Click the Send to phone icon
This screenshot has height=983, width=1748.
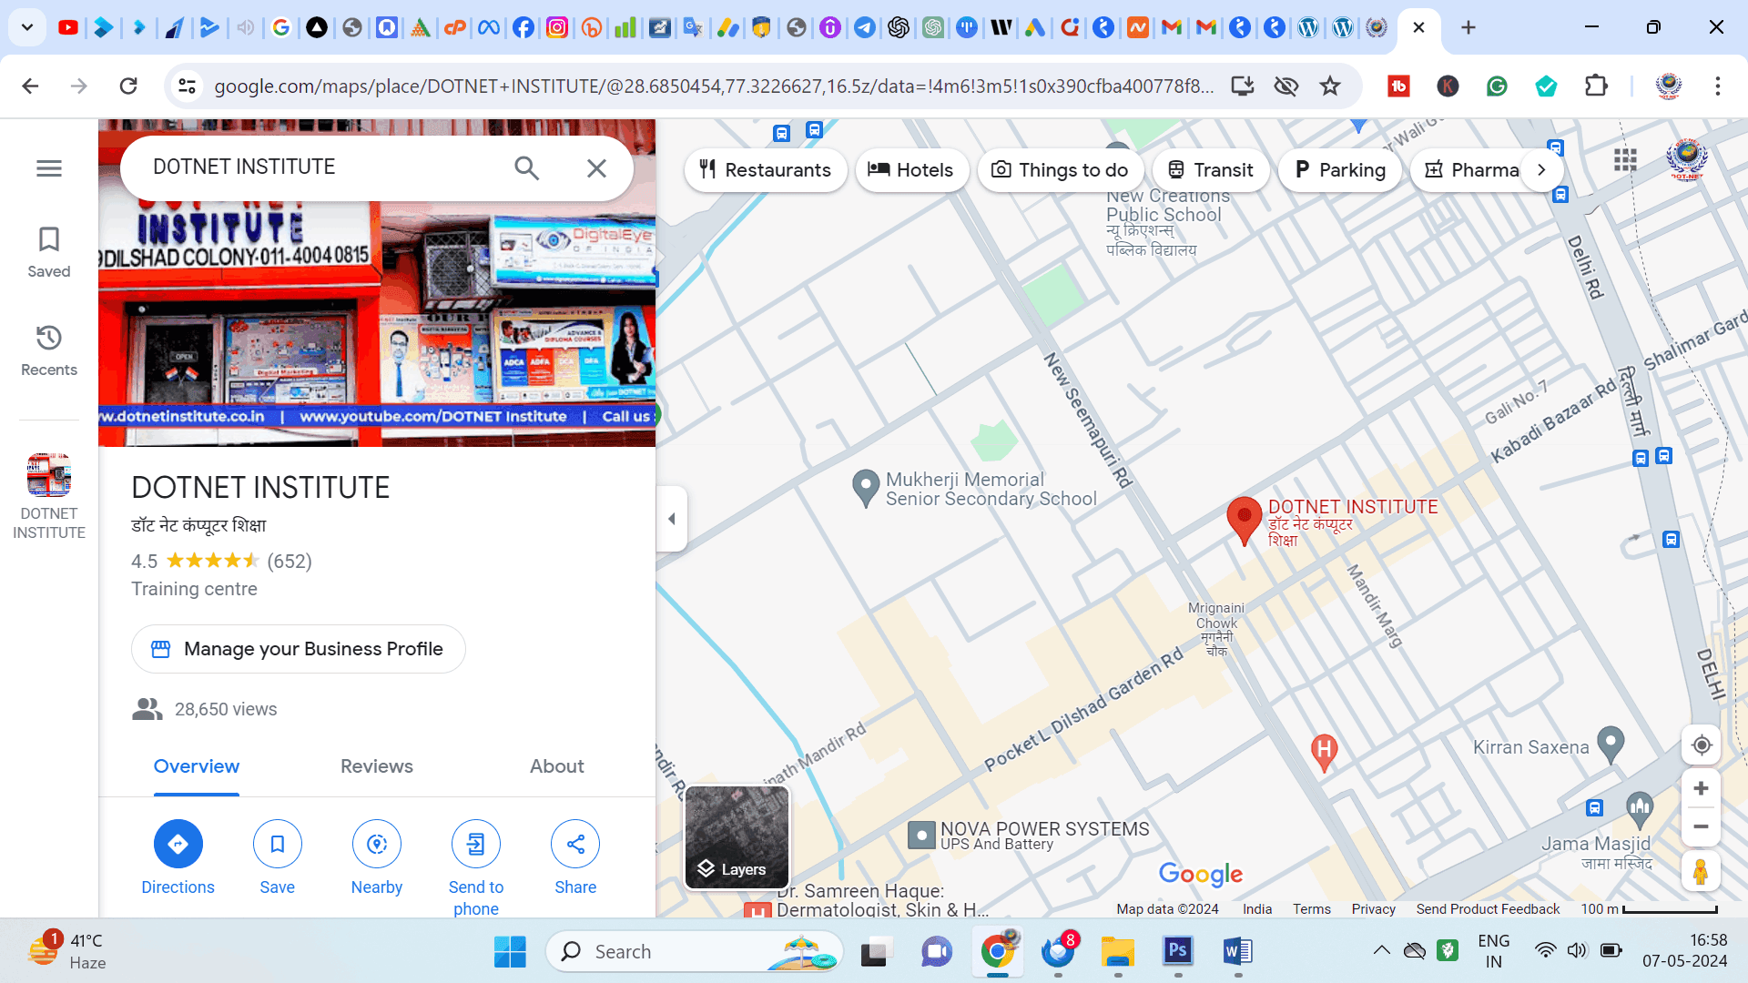tap(476, 845)
